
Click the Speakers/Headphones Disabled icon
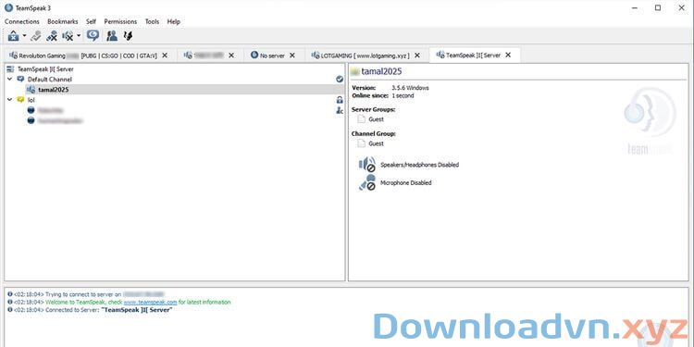pyautogui.click(x=367, y=164)
